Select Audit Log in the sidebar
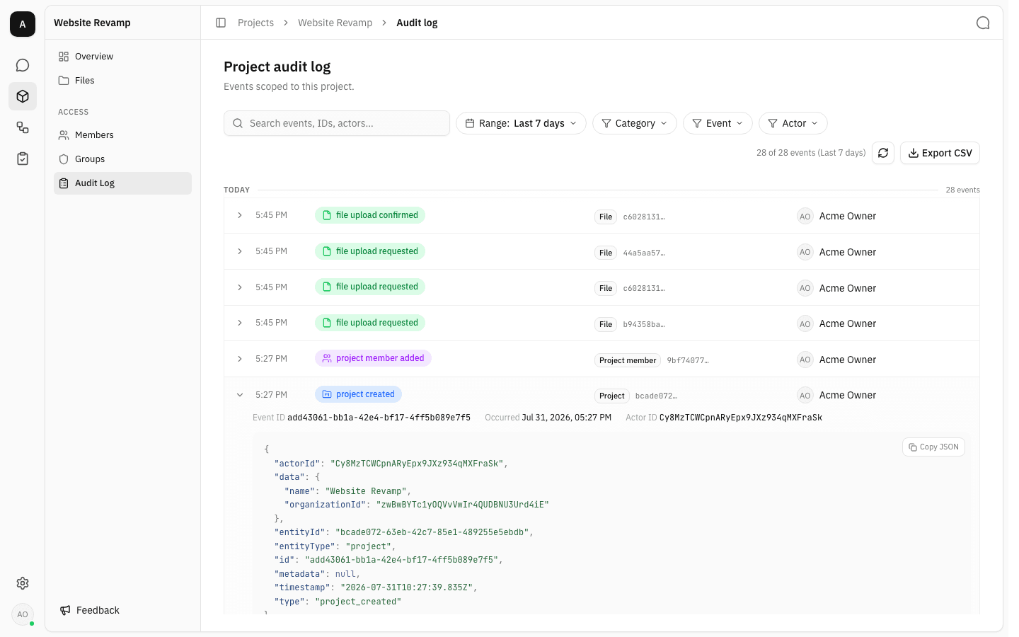Viewport: 1019px width, 637px height. tap(122, 183)
